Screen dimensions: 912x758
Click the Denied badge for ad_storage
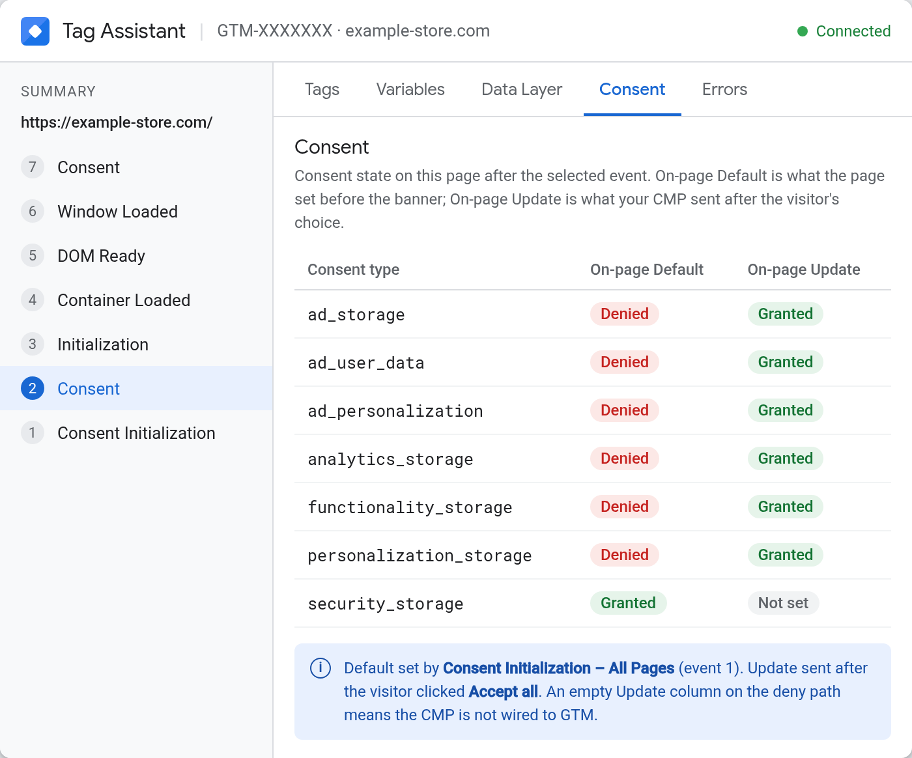coord(625,314)
